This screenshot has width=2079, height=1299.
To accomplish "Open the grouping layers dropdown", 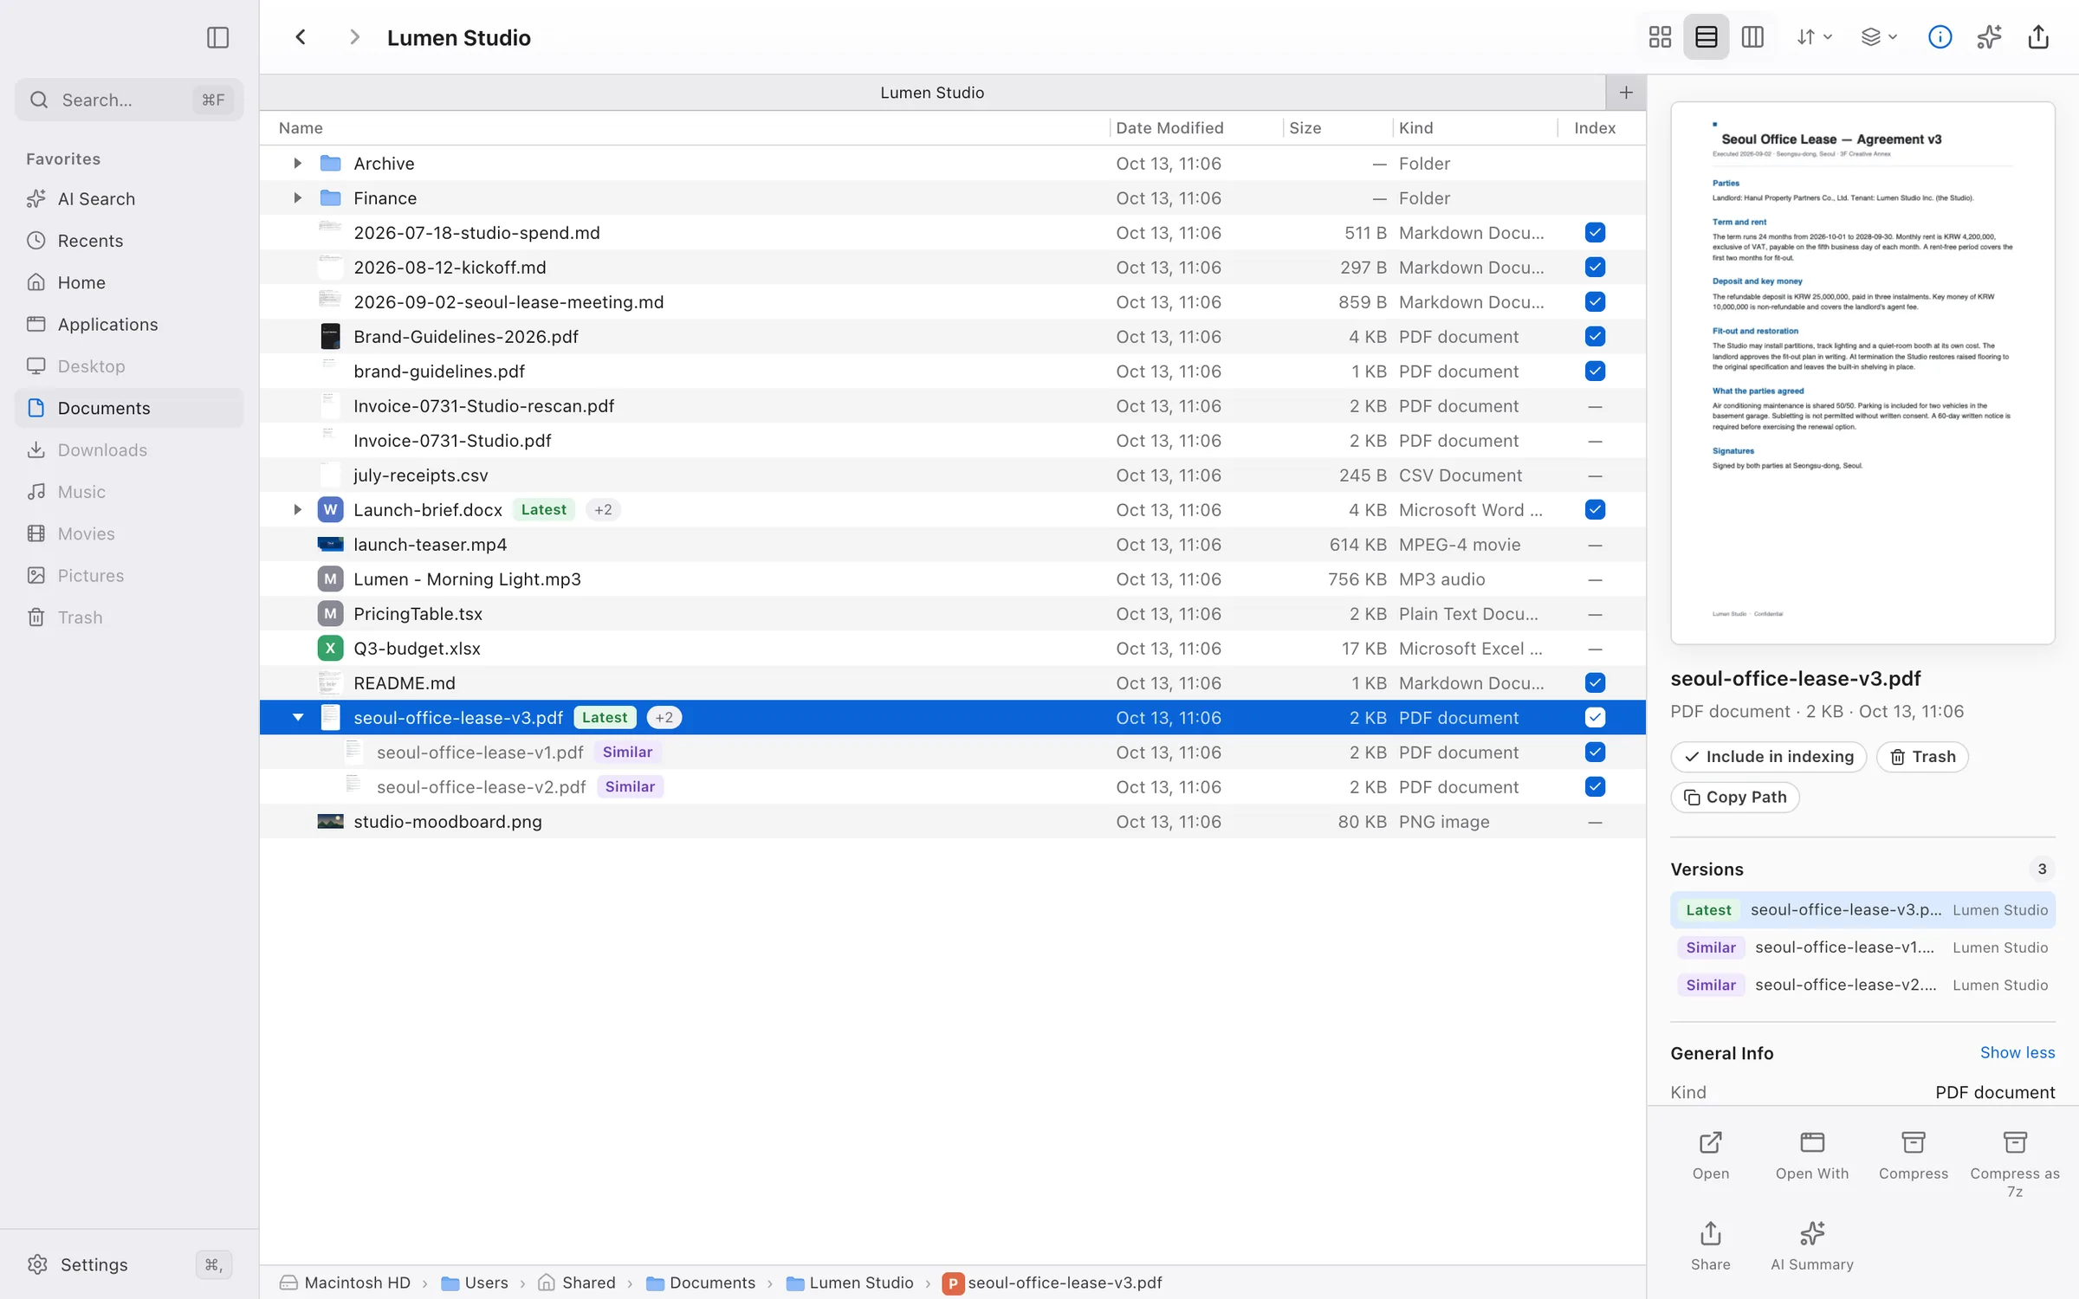I will 1879,37.
